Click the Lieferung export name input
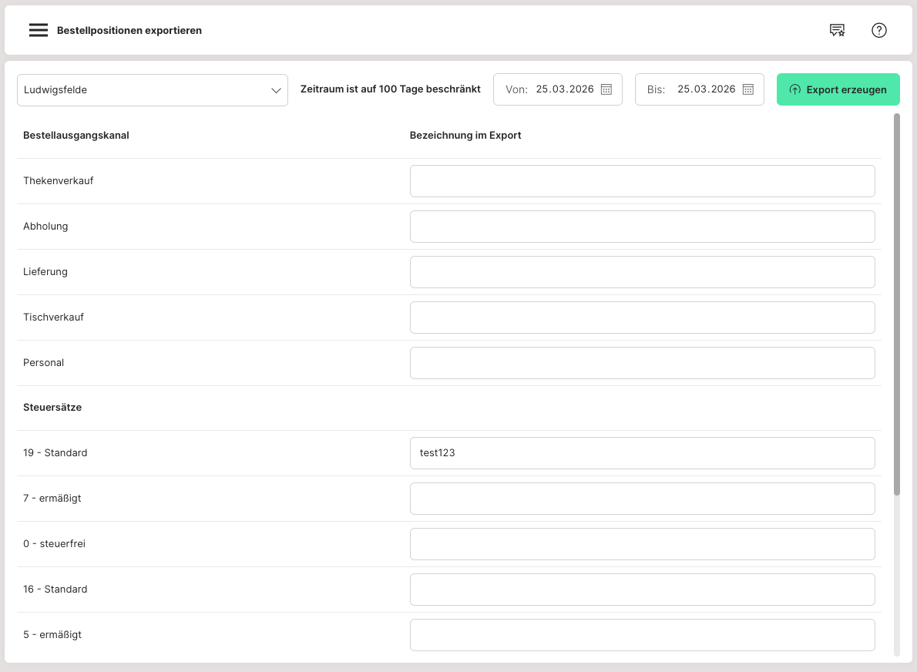This screenshot has height=672, width=917. pyautogui.click(x=642, y=272)
